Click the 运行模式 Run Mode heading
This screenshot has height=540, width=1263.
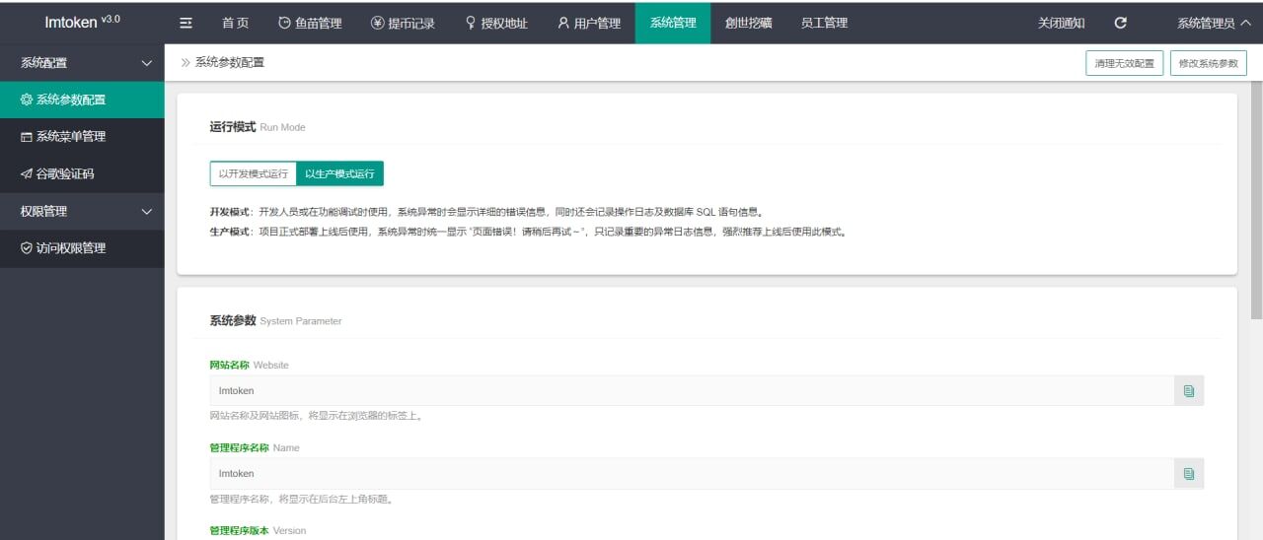click(x=258, y=127)
